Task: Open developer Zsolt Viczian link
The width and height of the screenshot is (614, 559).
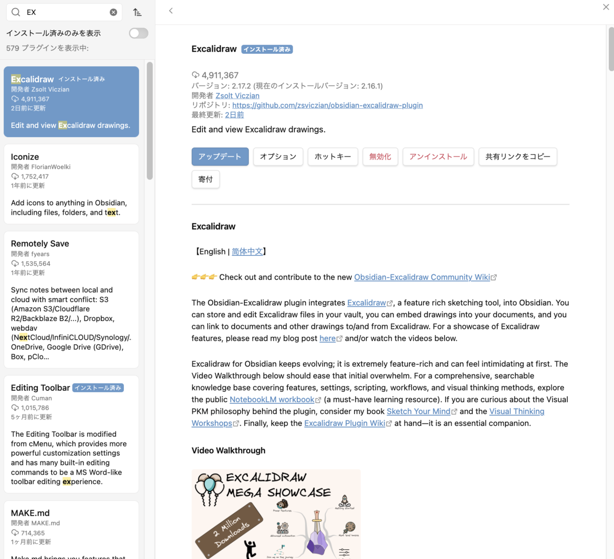Action: pyautogui.click(x=237, y=96)
